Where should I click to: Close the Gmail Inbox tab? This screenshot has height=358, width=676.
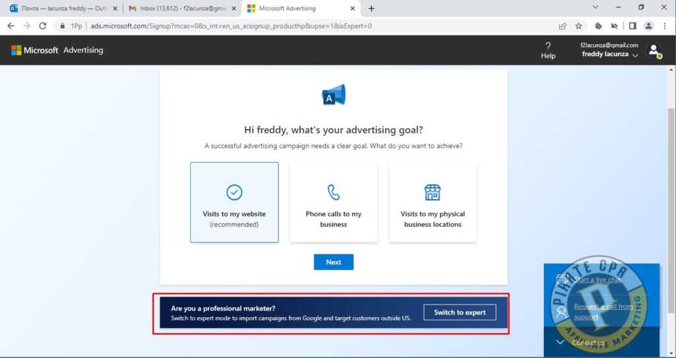coord(234,8)
